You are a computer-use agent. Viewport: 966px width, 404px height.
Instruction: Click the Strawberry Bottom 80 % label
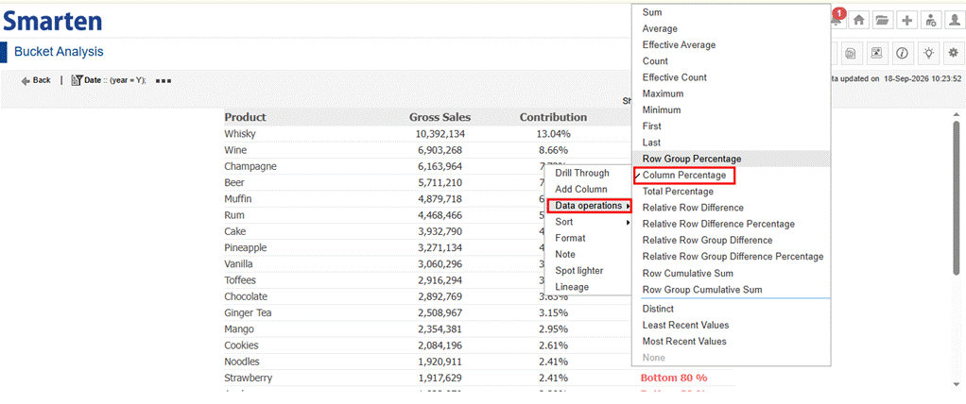674,378
